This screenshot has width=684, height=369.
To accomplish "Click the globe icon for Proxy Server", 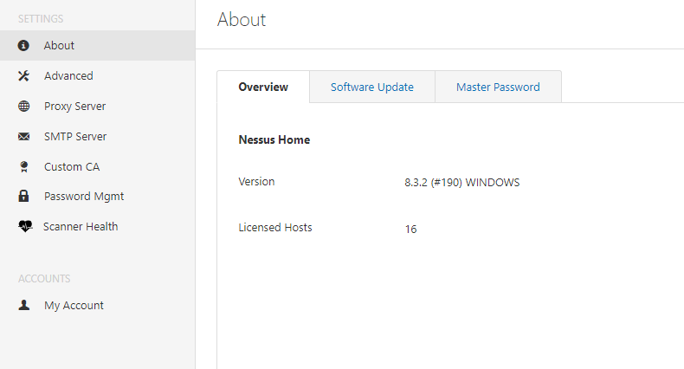I will [x=24, y=107].
